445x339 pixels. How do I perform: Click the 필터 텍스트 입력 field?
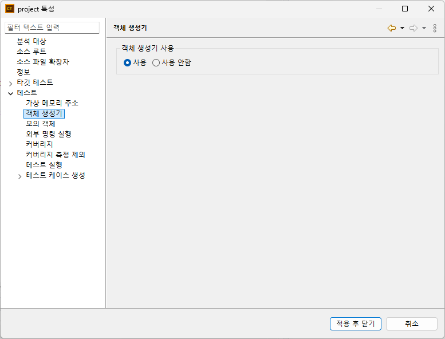coord(52,28)
